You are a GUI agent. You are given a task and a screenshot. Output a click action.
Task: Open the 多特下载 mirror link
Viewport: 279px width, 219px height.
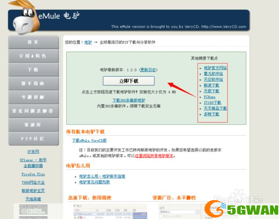tap(211, 114)
